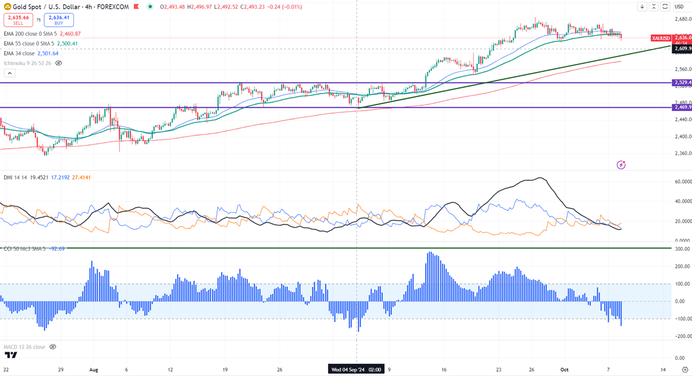
Task: Click the green market status dot
Action: [x=151, y=6]
